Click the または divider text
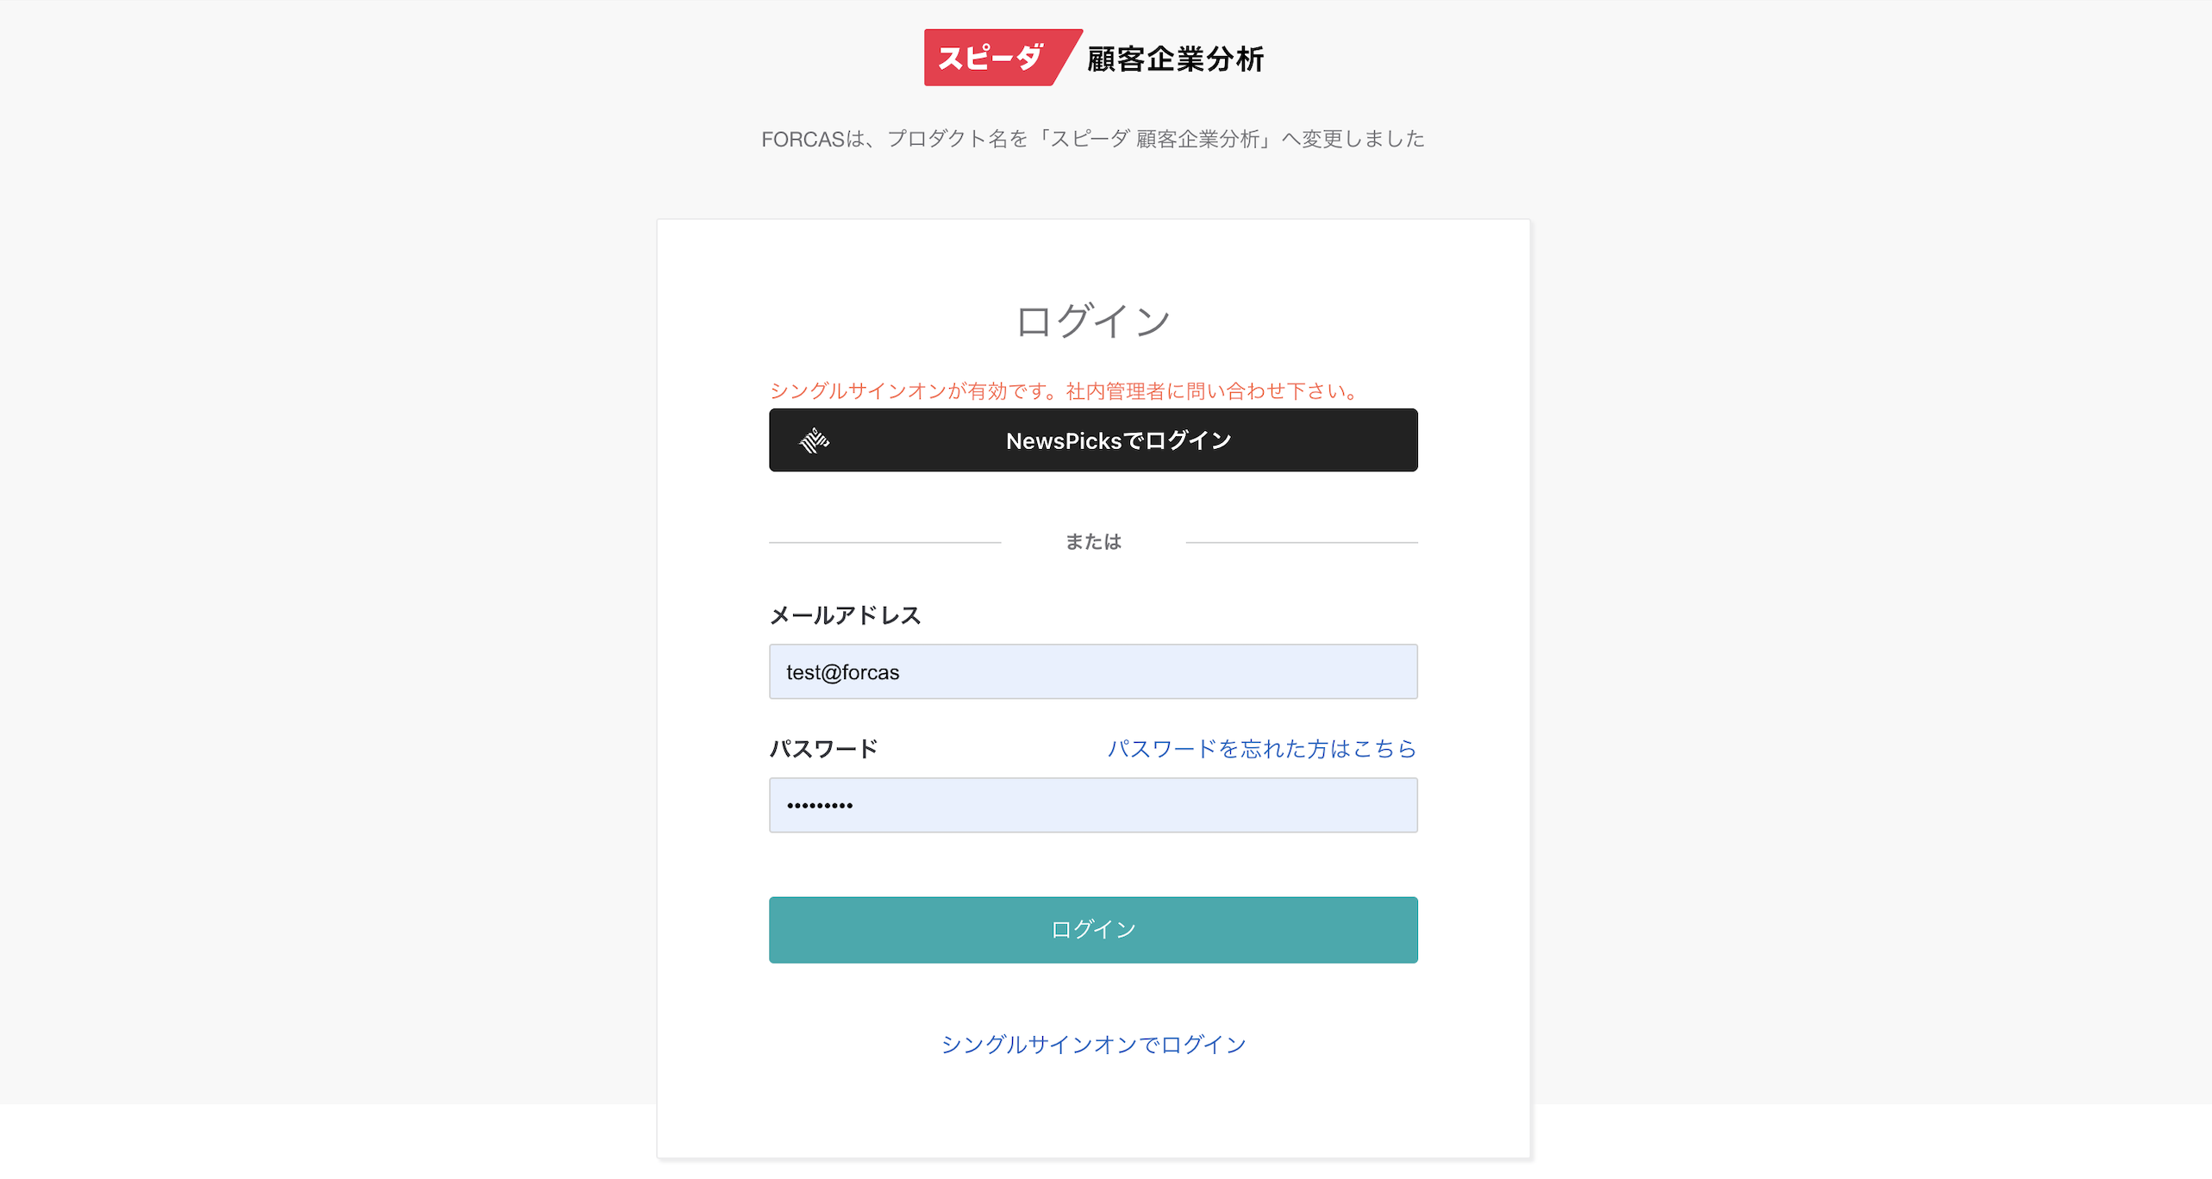This screenshot has height=1179, width=2212. 1093,541
